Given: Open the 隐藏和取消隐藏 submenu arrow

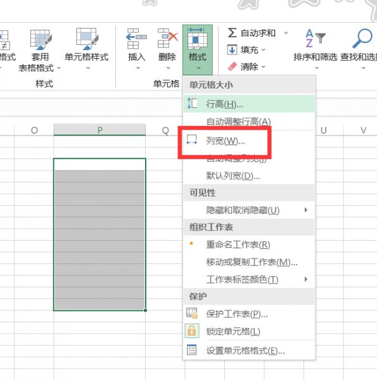Looking at the screenshot, I should point(306,210).
